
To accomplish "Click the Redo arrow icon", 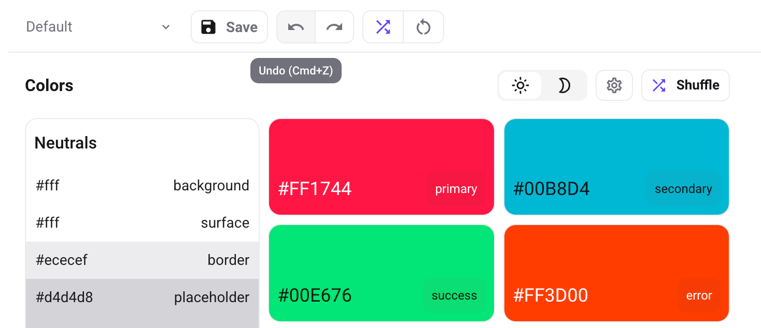I will pyautogui.click(x=334, y=27).
